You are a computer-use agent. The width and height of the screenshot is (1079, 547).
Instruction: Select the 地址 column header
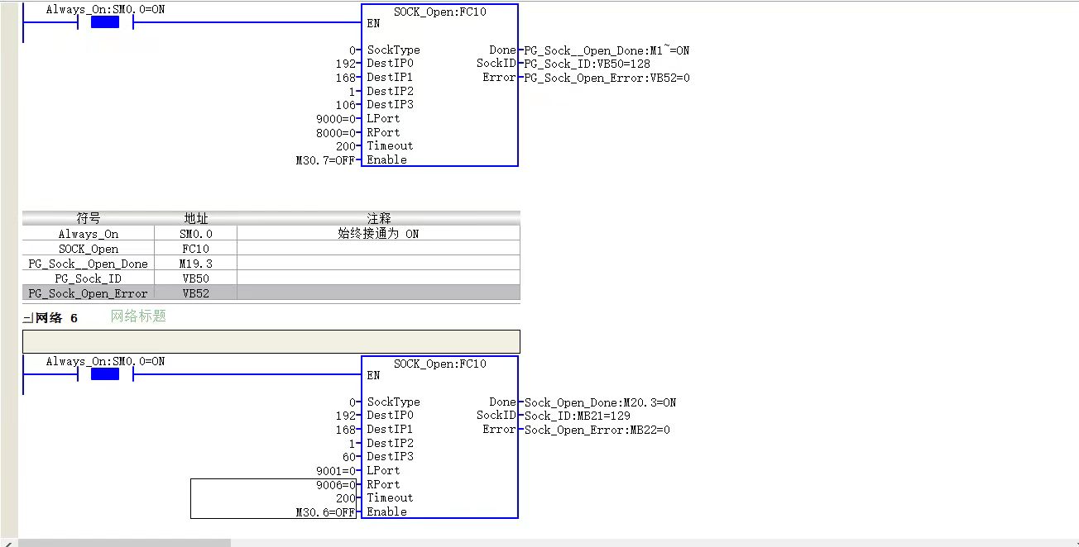pyautogui.click(x=196, y=218)
